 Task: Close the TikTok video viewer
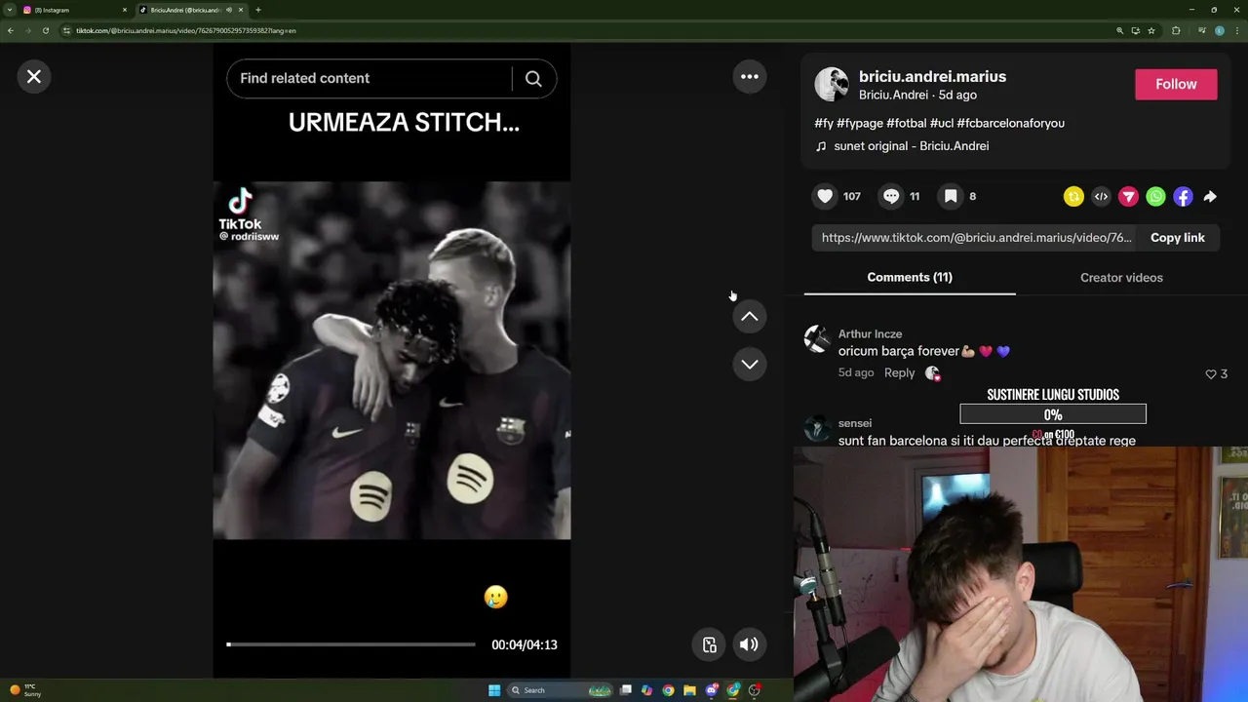(34, 76)
